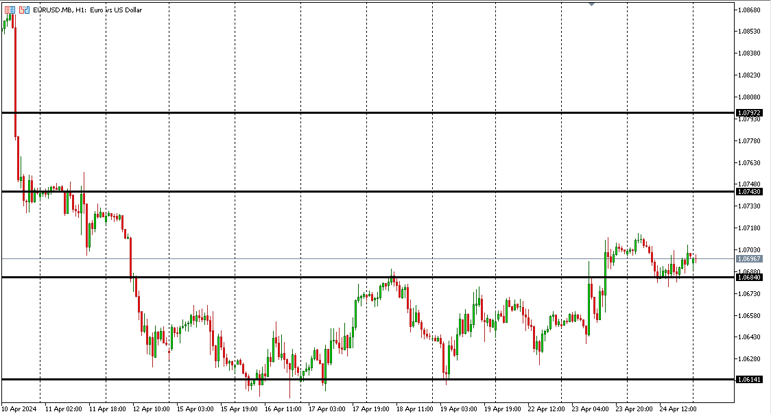Click the 12 Apr 10:00 time label
This screenshot has height=414, width=771.
point(151,409)
